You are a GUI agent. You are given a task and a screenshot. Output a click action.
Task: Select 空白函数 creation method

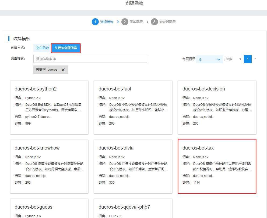click(43, 48)
